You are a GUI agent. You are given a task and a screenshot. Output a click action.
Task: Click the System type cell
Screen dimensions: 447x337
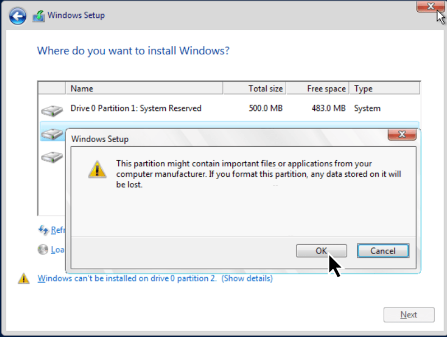367,108
